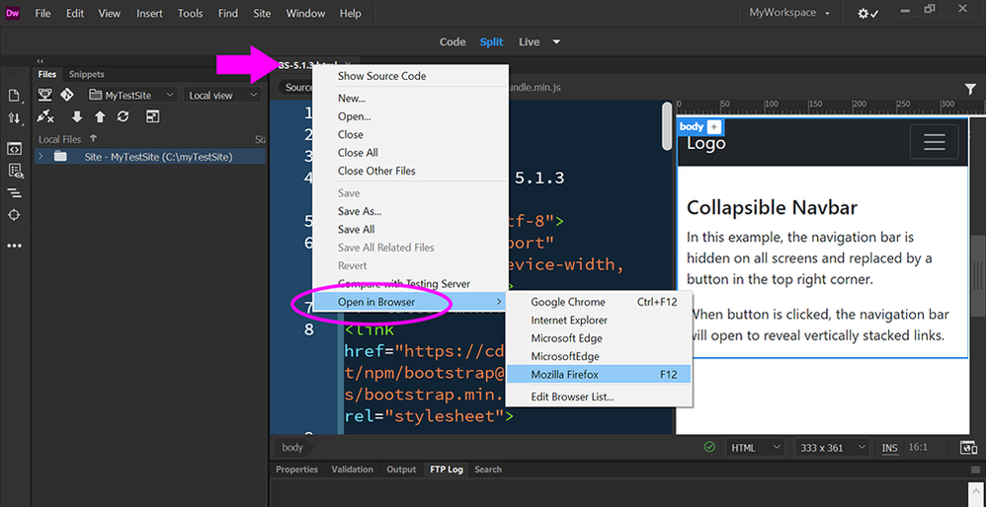Click the Logo link in live preview
The image size is (986, 507).
click(x=705, y=144)
